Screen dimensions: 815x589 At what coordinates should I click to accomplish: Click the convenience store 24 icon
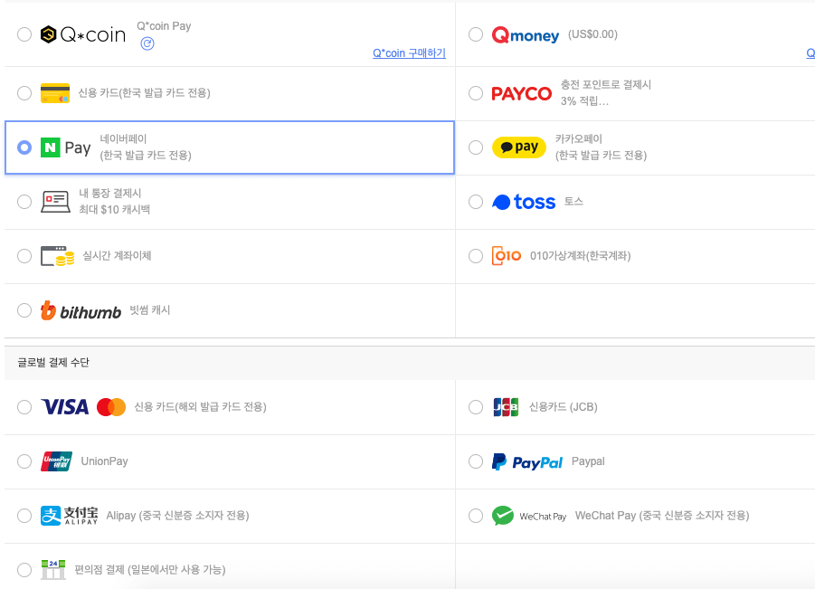point(53,570)
